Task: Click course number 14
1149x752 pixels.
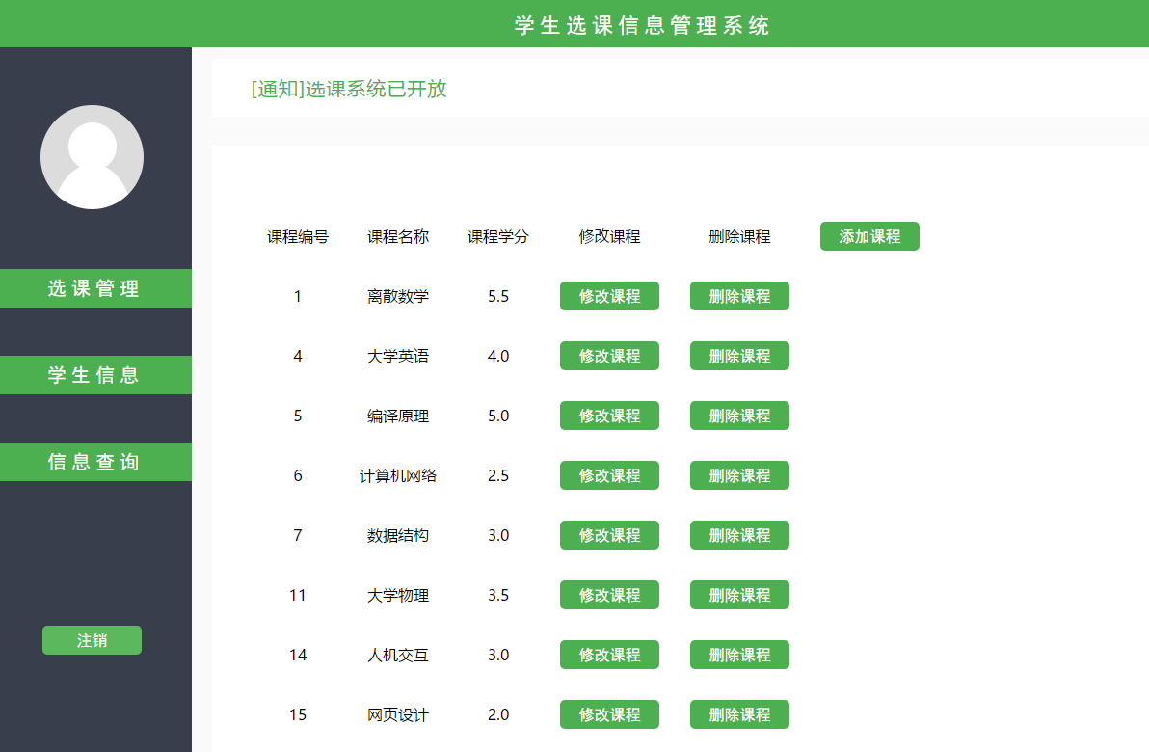Action: (x=298, y=655)
